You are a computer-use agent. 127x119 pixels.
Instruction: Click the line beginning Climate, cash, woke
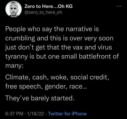[x=57, y=78]
